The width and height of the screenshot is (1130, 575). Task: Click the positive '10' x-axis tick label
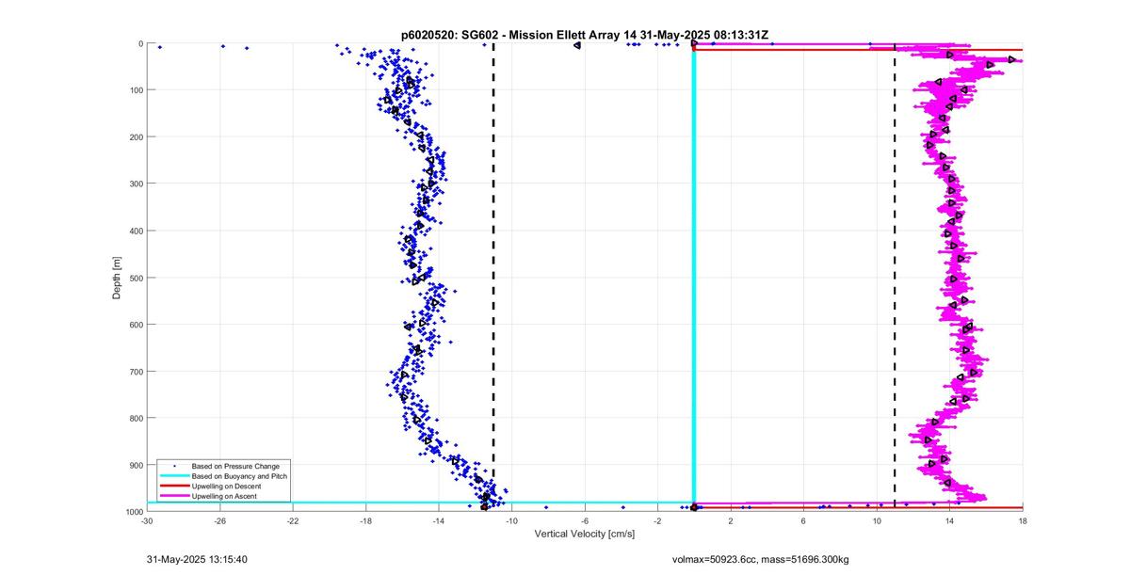tap(877, 519)
